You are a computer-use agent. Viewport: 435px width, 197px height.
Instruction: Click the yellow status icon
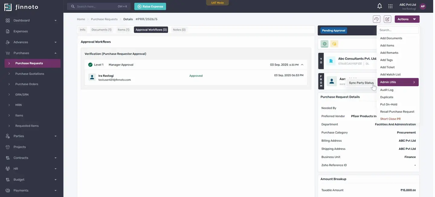334,44
